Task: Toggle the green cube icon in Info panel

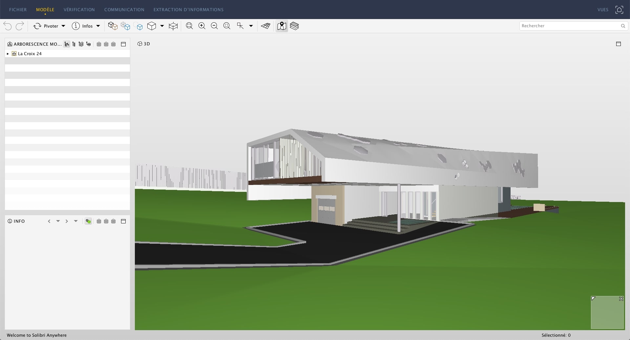Action: tap(88, 221)
